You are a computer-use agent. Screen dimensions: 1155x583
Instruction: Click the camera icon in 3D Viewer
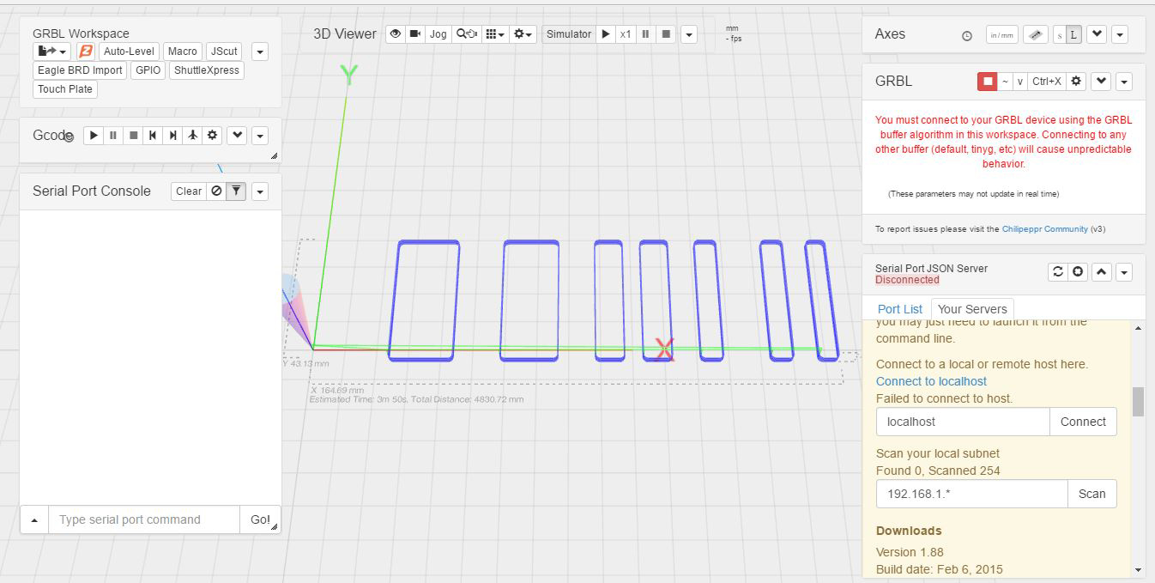(x=415, y=34)
